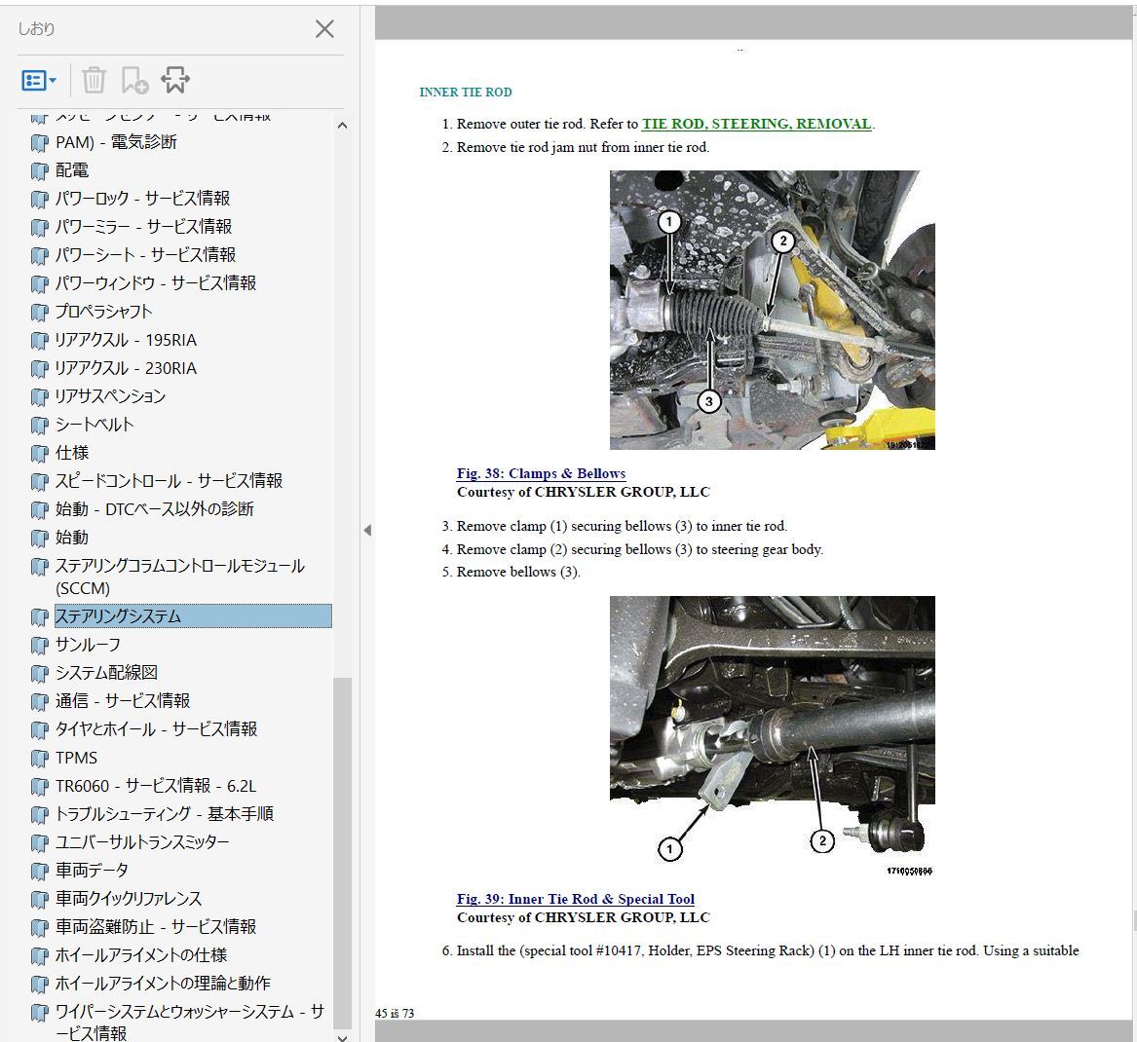Click bookmark icon beside プロペラシャフト

tap(39, 313)
